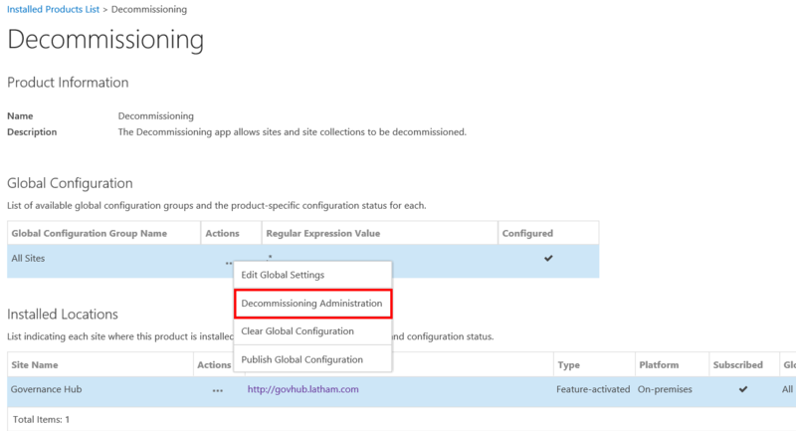The image size is (796, 431).
Task: Click the Regular Expression Value column header
Action: pyautogui.click(x=322, y=233)
